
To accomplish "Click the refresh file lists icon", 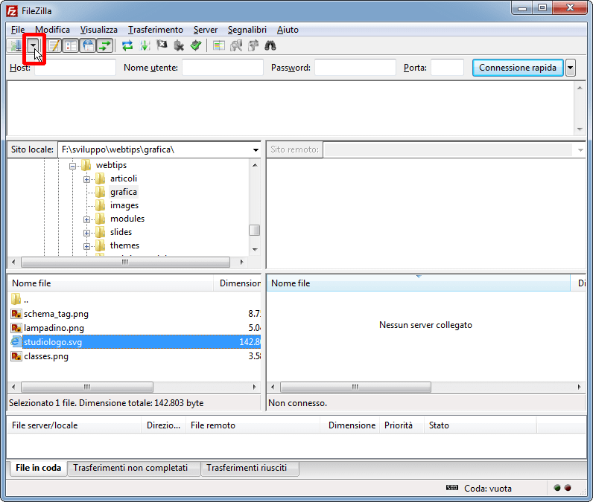I will pos(127,46).
